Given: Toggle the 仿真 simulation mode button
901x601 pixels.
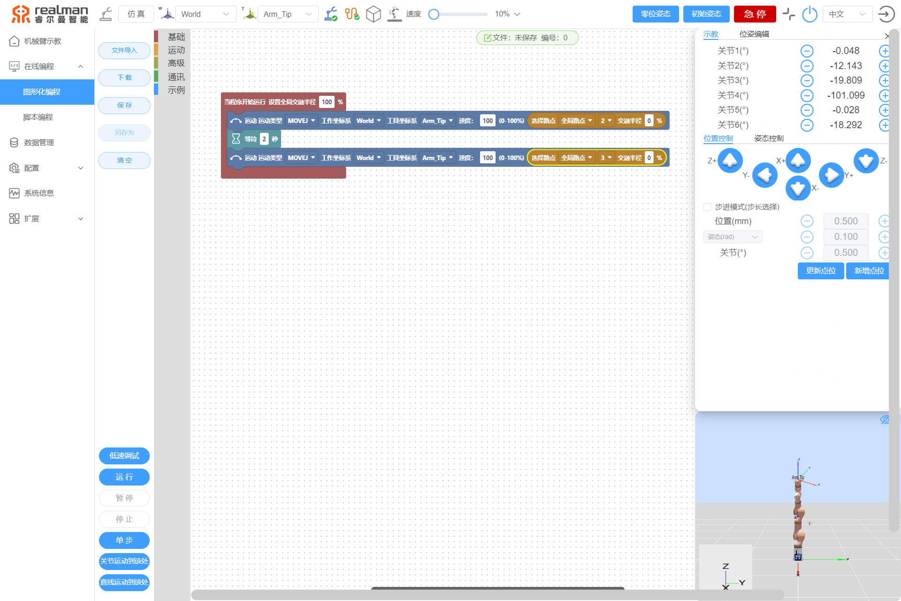Looking at the screenshot, I should tap(136, 14).
